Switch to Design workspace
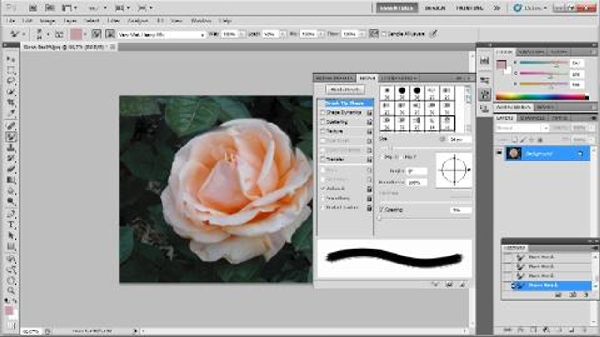The image size is (600, 337). [x=435, y=8]
